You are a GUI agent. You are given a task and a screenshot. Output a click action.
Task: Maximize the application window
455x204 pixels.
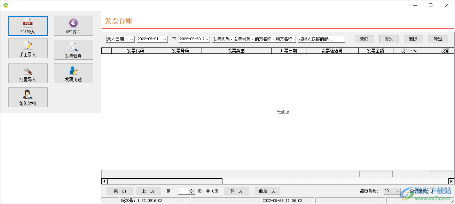point(431,5)
